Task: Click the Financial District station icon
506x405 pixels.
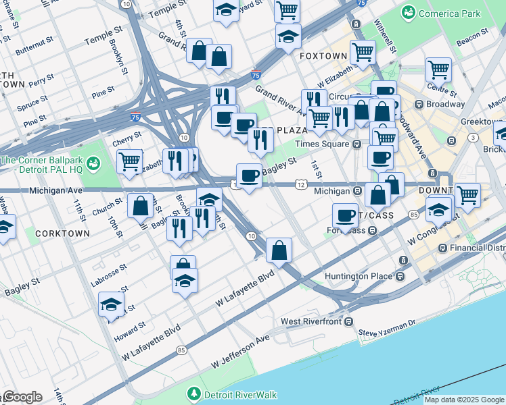Action: [x=442, y=248]
